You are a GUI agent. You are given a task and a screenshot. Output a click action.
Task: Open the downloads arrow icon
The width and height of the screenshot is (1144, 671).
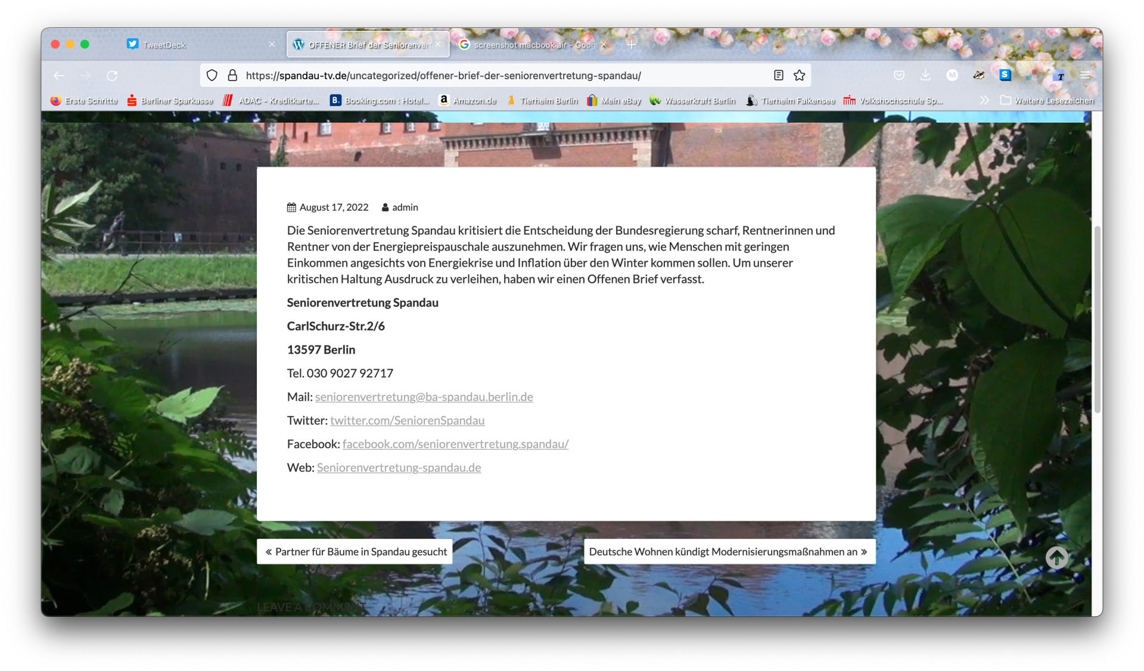pyautogui.click(x=925, y=76)
